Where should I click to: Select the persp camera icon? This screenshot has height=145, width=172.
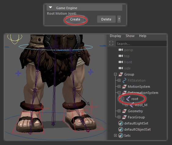[121, 50]
